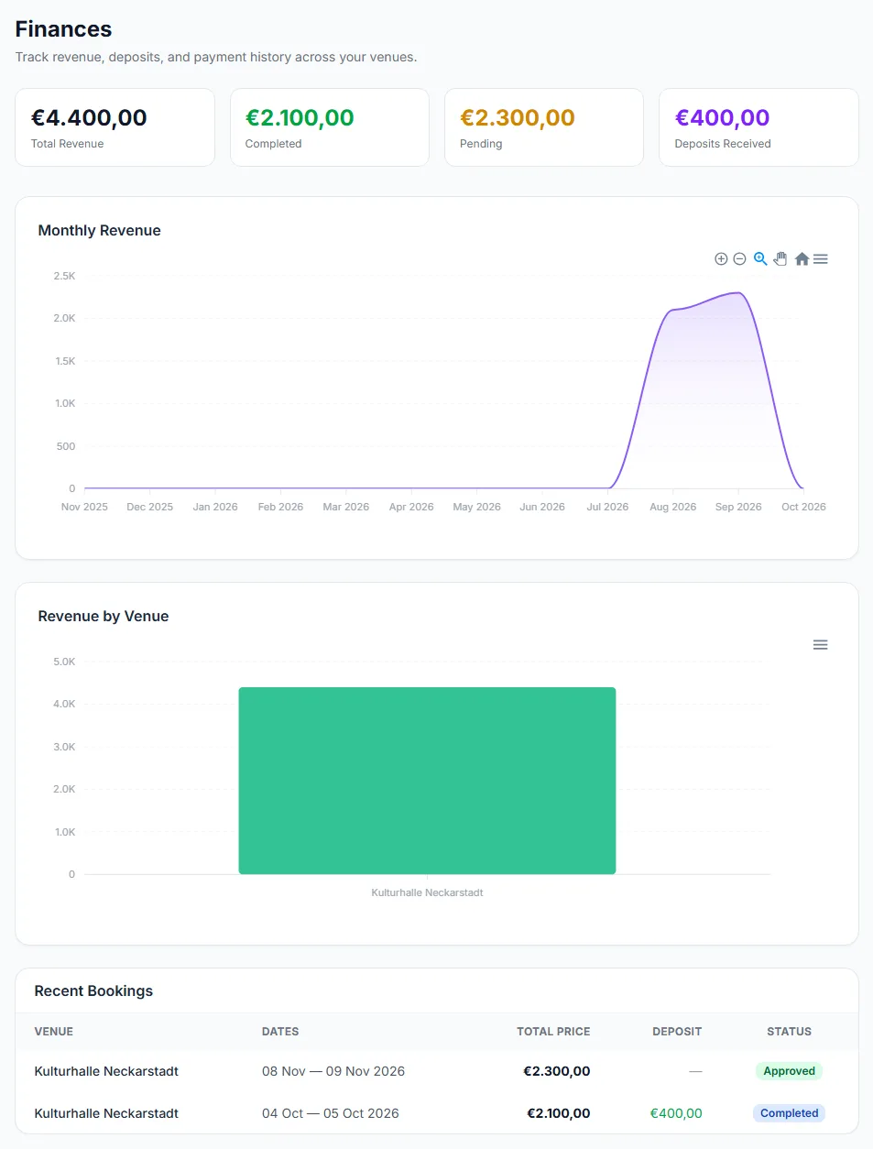The image size is (873, 1149).
Task: Click the €400,00 deposit cell
Action: (x=676, y=1113)
